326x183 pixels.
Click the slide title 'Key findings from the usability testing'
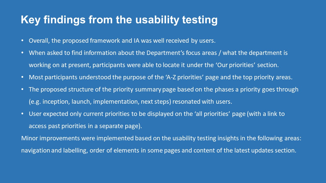point(119,20)
